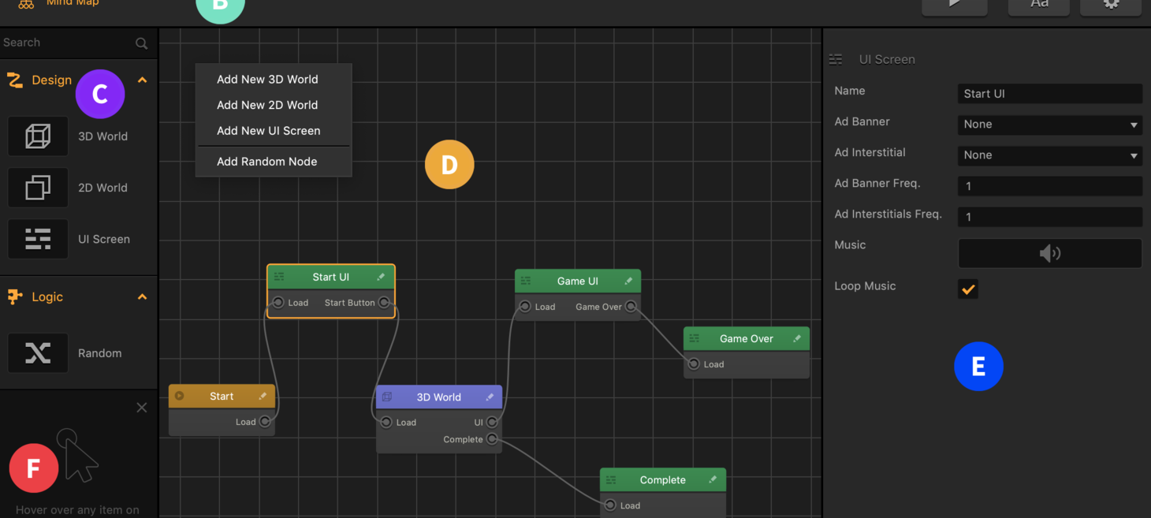Click the play button in top toolbar

tap(955, 5)
